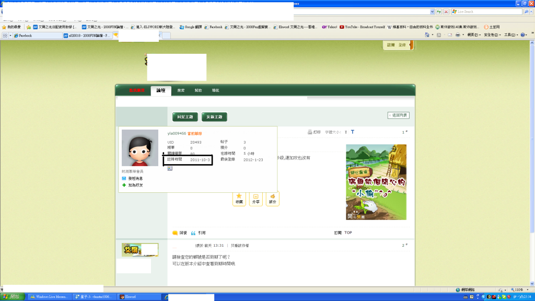This screenshot has height=301, width=535.
Task: Click the 加為好友 green plus icon
Action: (x=124, y=185)
